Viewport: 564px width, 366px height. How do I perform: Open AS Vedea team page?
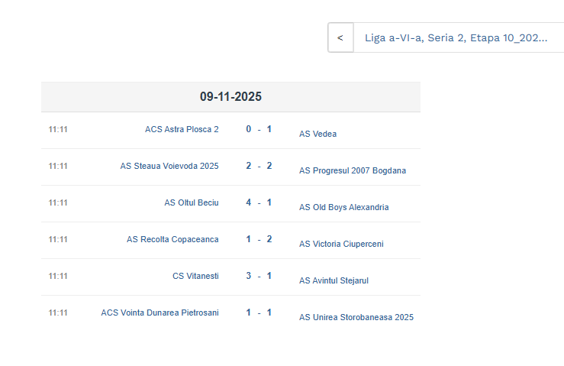[317, 134]
